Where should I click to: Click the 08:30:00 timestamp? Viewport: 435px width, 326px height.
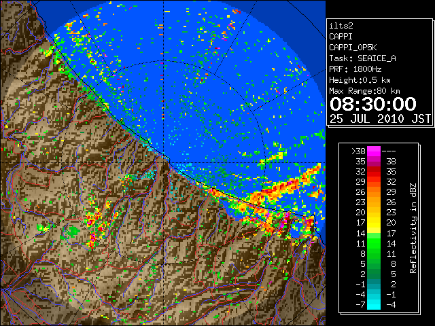click(373, 104)
